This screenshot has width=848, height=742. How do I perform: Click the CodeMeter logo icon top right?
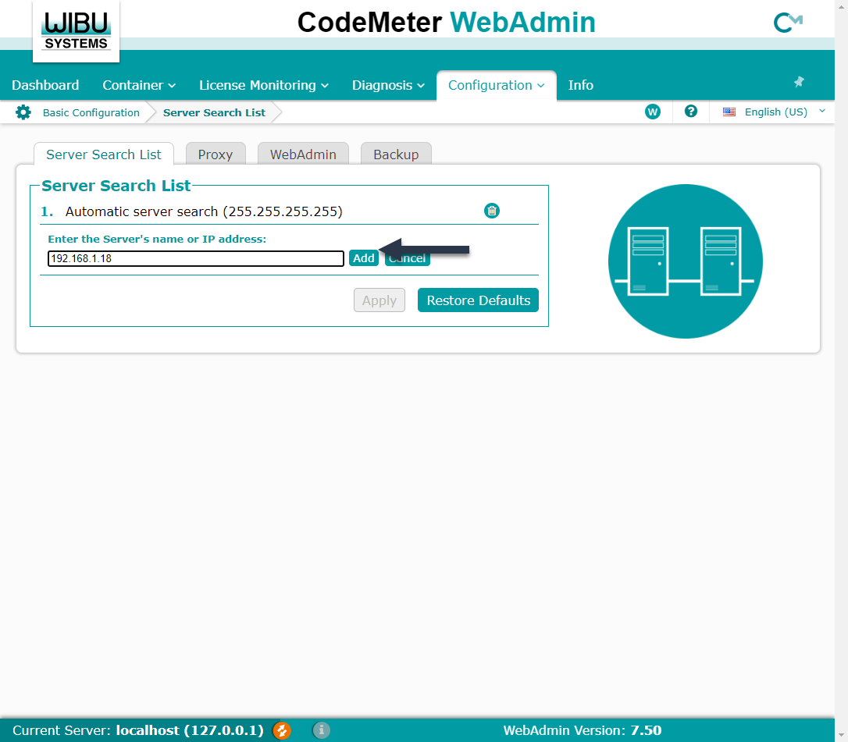[x=787, y=23]
